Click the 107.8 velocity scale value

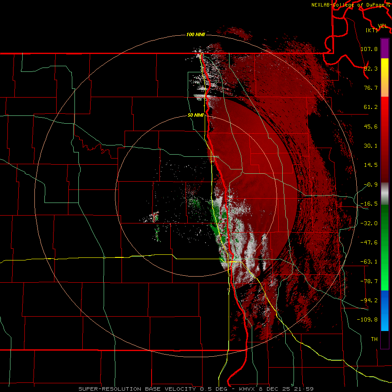click(x=369, y=49)
